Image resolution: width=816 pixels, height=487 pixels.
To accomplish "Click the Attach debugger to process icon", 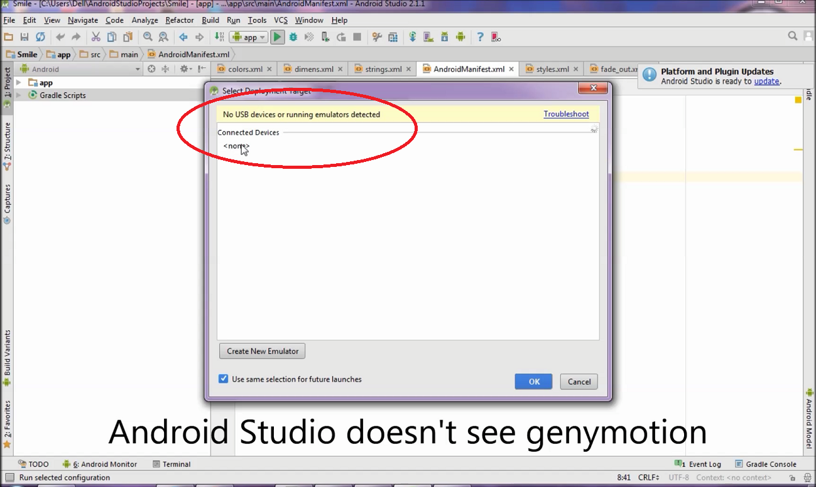I will (x=325, y=37).
